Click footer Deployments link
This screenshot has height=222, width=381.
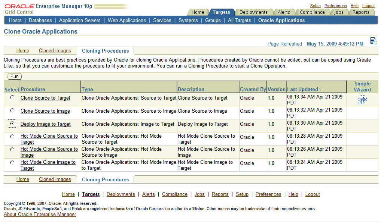coord(121,194)
